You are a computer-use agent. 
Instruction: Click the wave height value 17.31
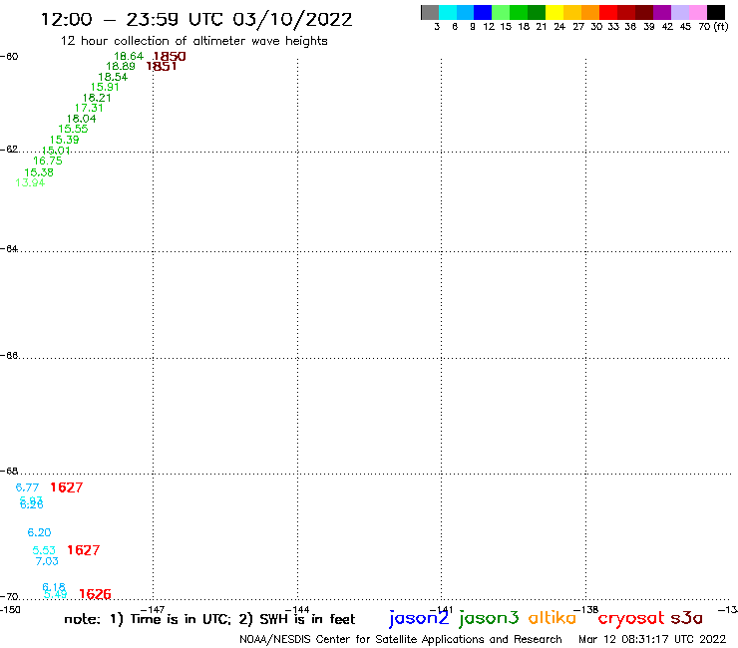89,108
